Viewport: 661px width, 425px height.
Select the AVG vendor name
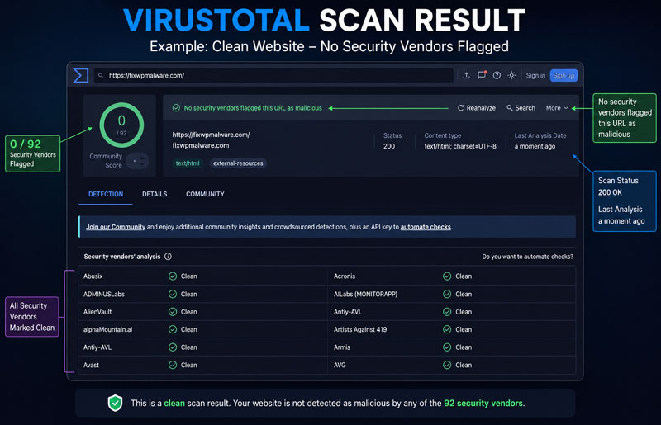(x=340, y=365)
